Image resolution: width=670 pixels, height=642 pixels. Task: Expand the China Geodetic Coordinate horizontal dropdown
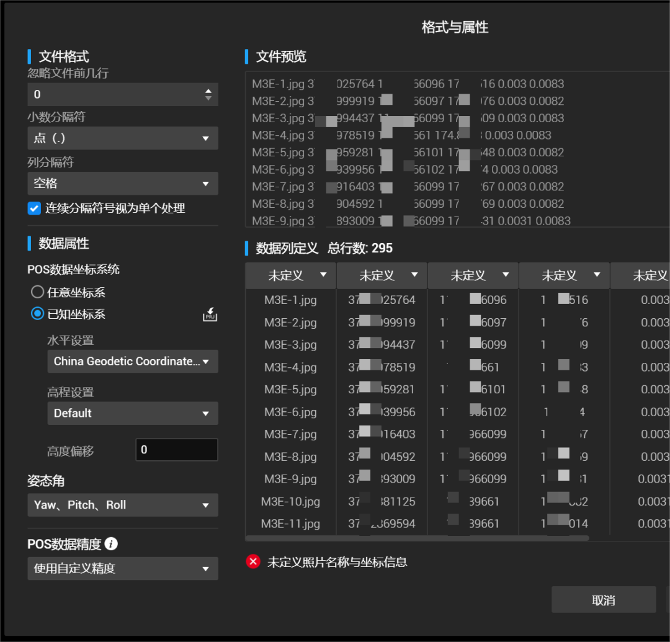(x=133, y=362)
